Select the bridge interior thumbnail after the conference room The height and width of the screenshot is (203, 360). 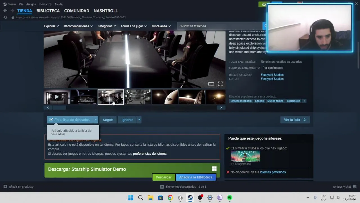(138, 97)
